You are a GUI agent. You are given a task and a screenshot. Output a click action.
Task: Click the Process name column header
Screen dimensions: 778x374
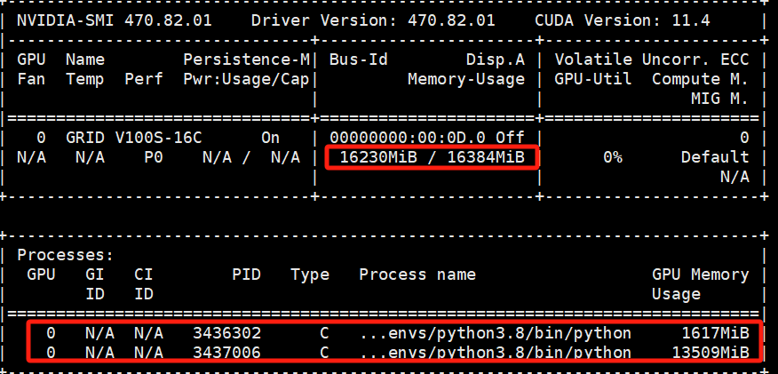click(417, 275)
